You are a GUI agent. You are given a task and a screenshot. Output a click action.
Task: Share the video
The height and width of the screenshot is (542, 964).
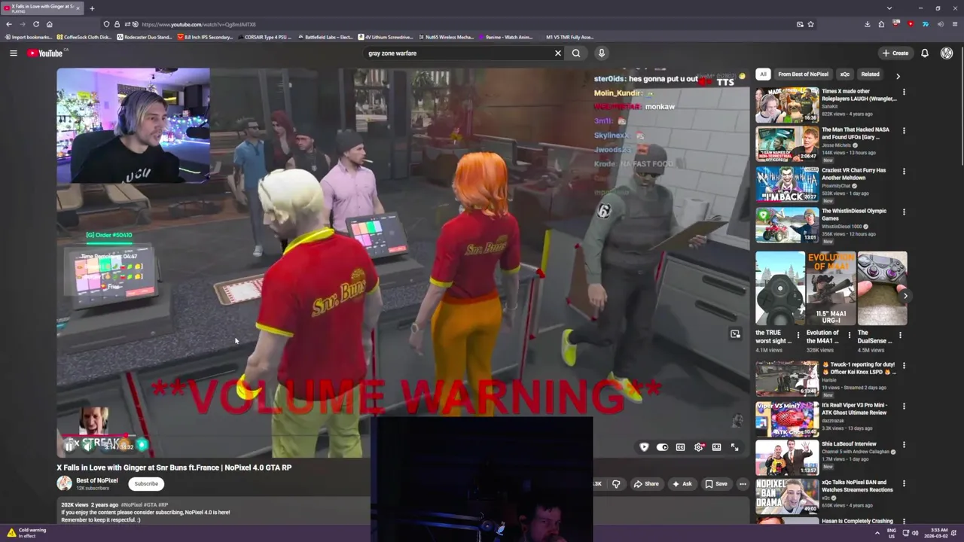[646, 484]
